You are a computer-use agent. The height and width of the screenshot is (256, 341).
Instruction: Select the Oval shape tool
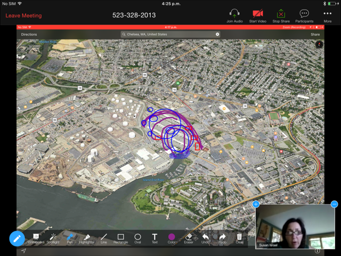pyautogui.click(x=137, y=238)
